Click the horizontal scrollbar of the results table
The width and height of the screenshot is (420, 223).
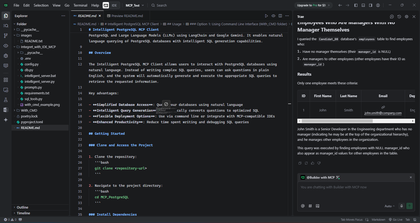[337, 121]
